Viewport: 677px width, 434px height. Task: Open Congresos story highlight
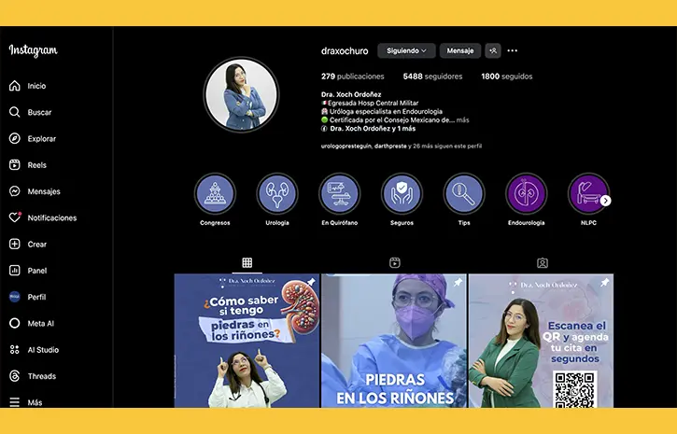click(x=215, y=194)
